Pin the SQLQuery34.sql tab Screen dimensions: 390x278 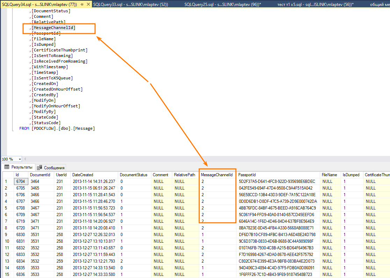point(82,5)
